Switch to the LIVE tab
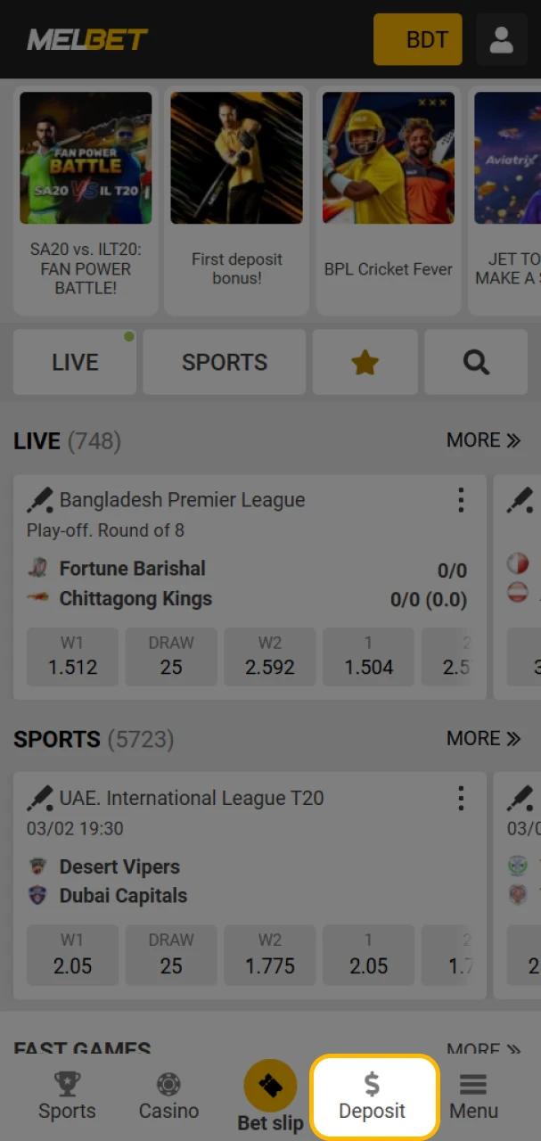Viewport: 541px width, 1141px height. (75, 362)
